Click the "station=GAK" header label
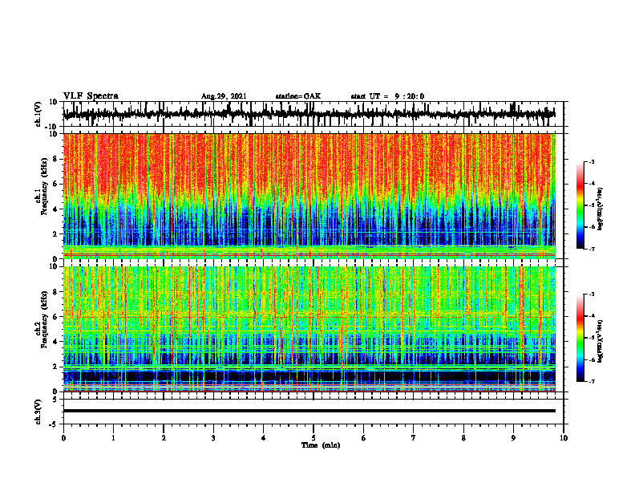This screenshot has width=635, height=491. click(298, 96)
